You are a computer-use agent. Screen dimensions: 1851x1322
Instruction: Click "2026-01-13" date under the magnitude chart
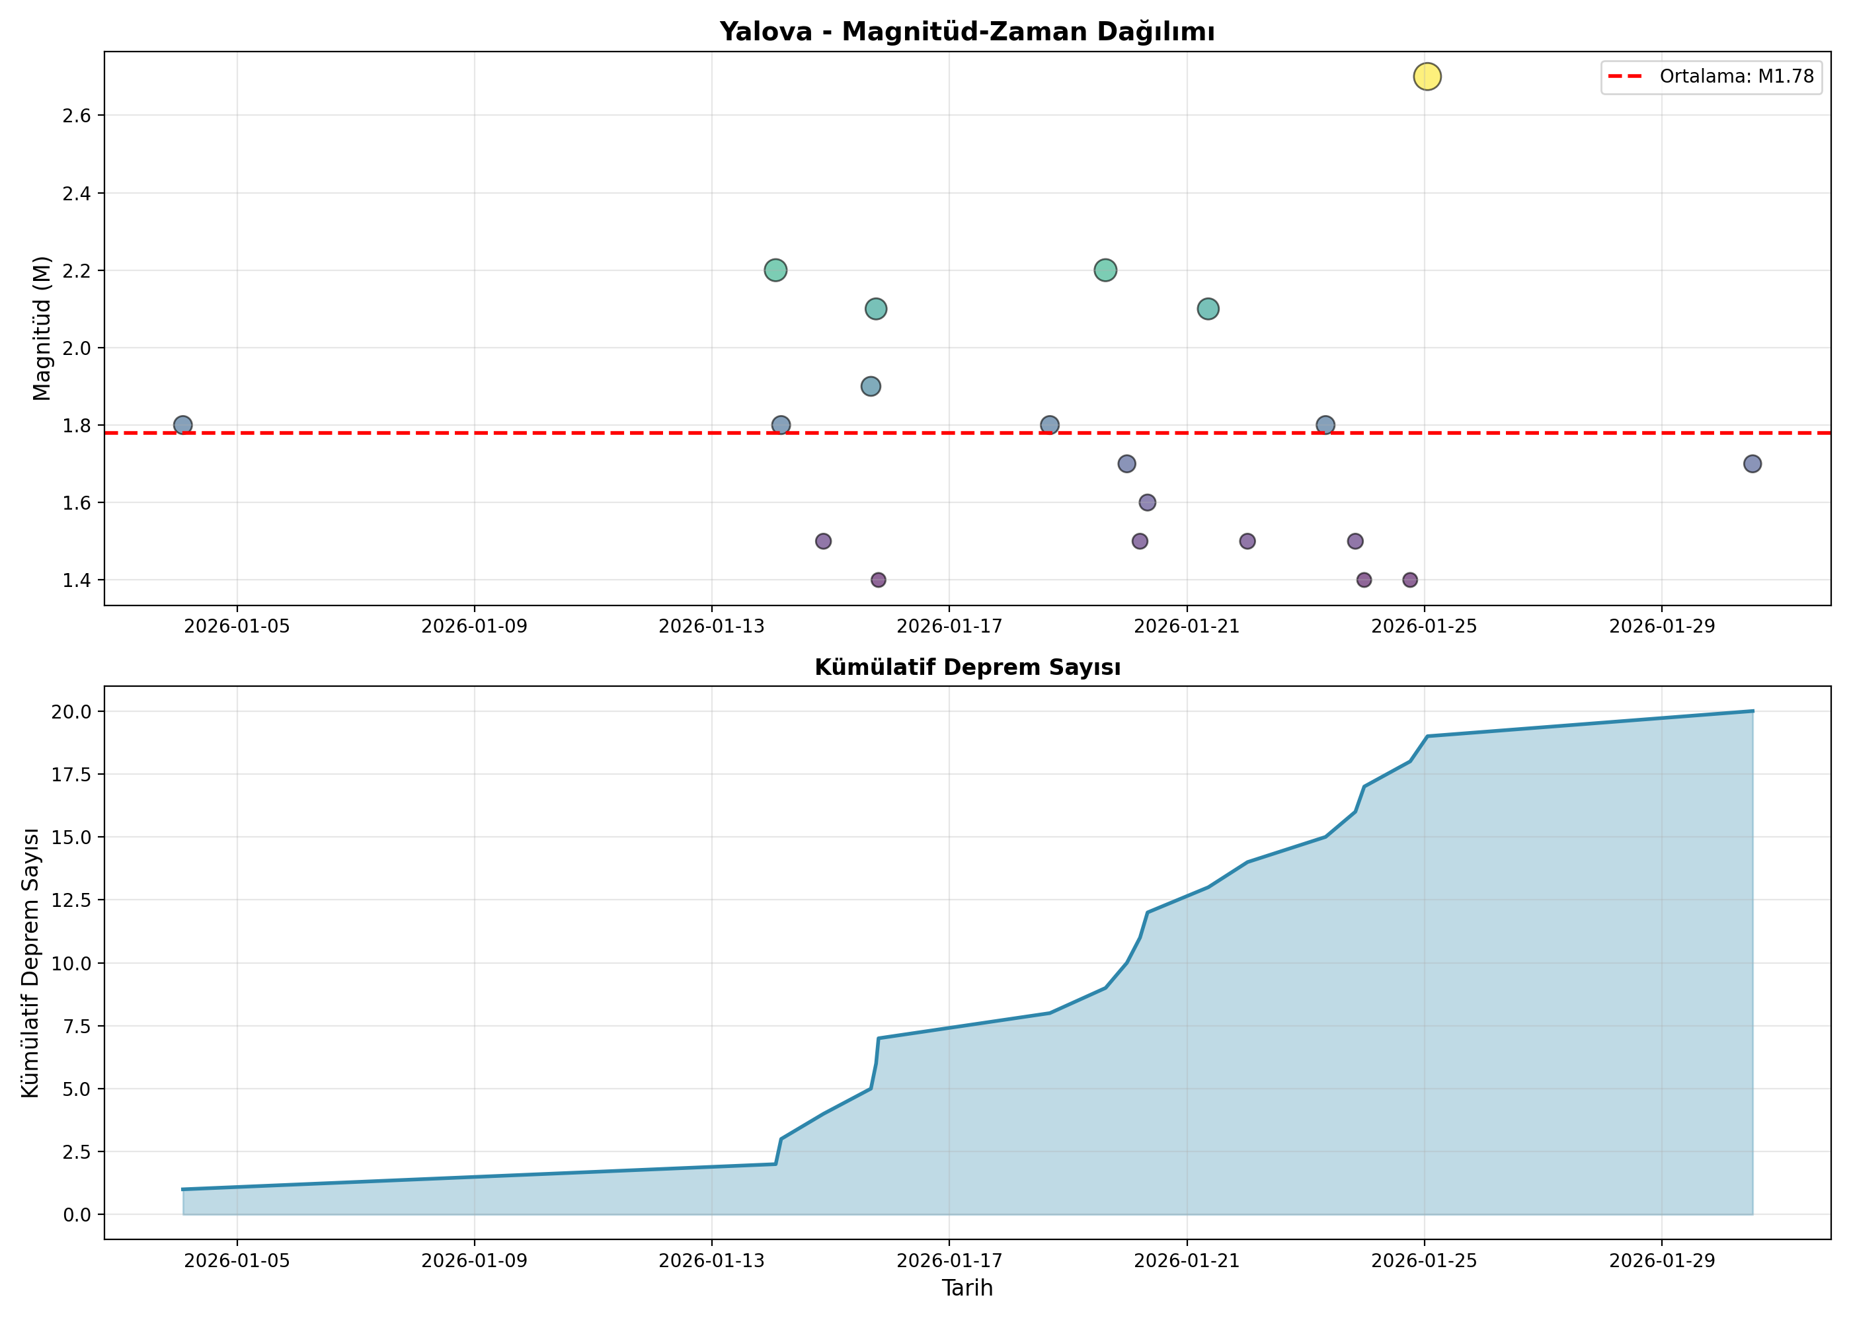click(x=711, y=626)
